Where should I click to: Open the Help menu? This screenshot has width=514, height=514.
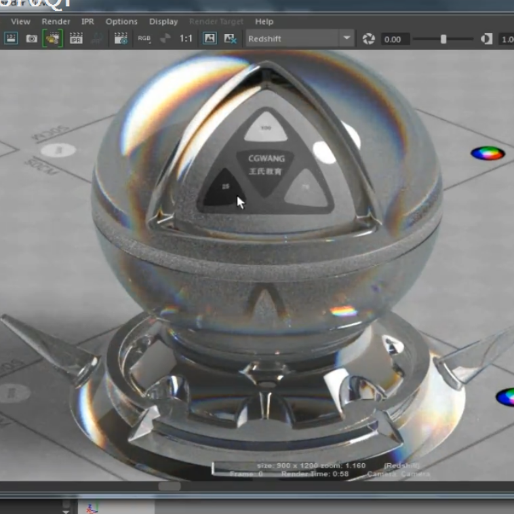(x=264, y=22)
